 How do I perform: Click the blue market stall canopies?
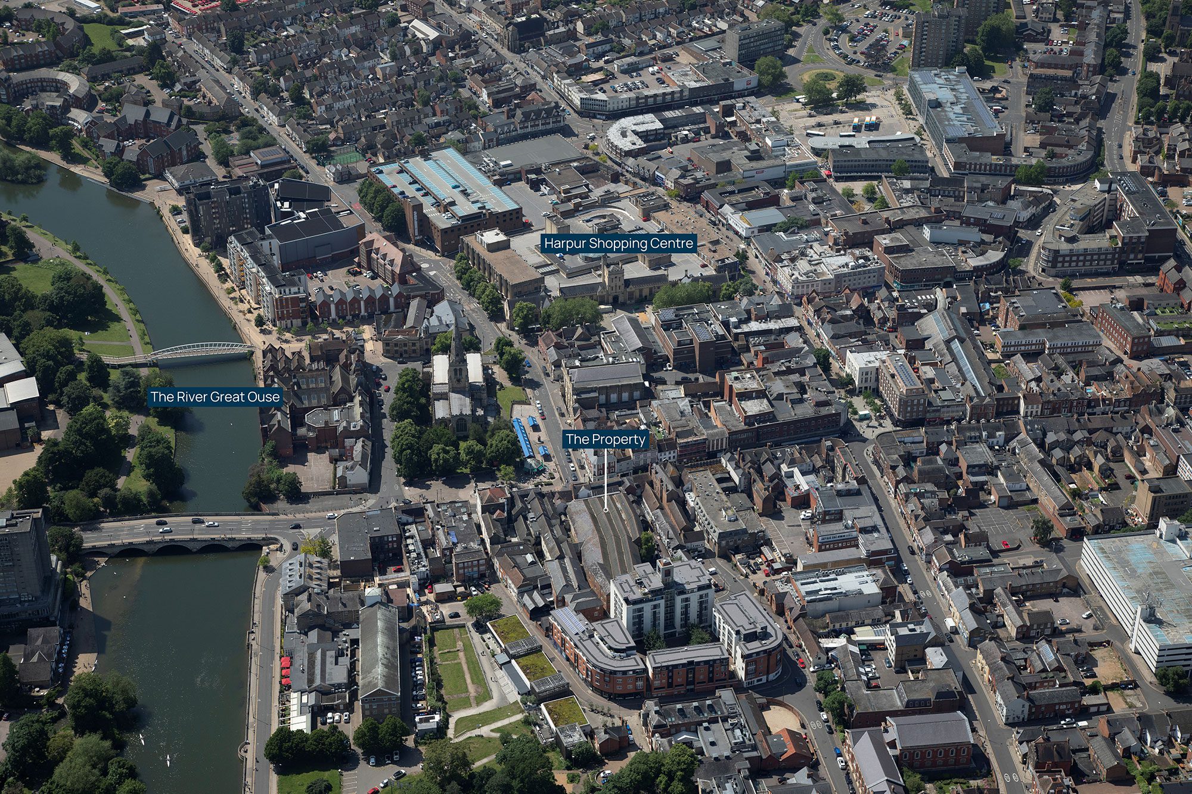(523, 438)
